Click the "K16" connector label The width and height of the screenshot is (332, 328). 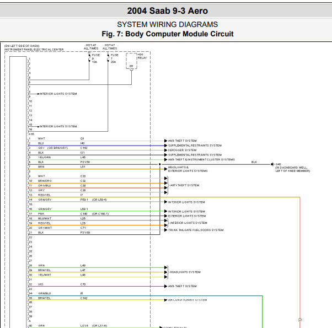(x=31, y=134)
